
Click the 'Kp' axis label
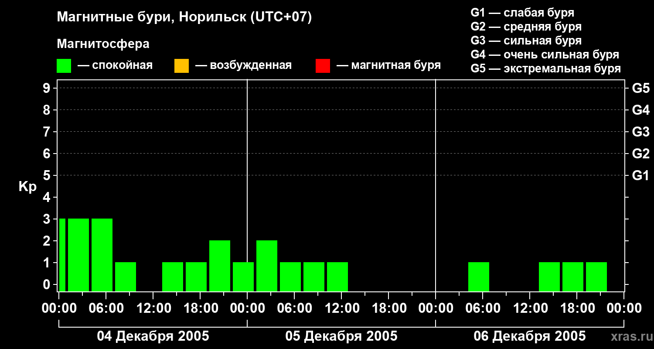point(27,187)
